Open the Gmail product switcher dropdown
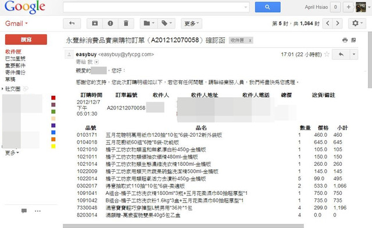 pyautogui.click(x=16, y=23)
